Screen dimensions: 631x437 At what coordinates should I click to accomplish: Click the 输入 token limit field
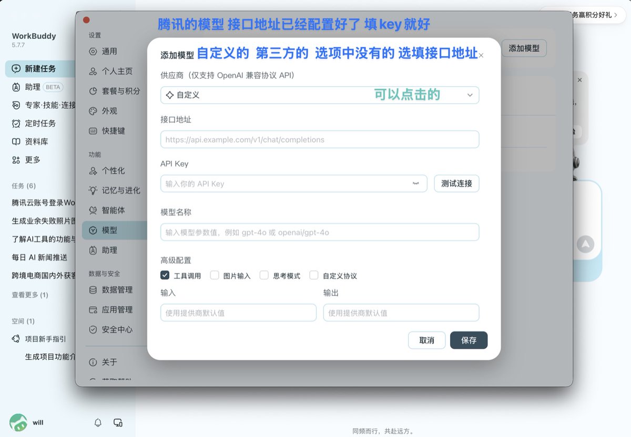point(238,313)
